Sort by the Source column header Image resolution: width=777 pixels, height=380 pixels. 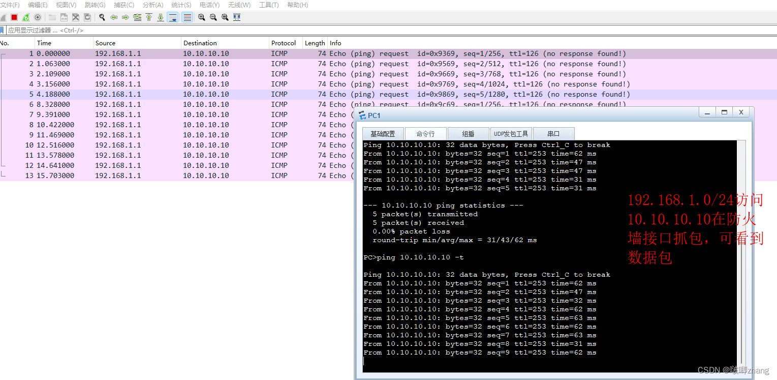(x=137, y=43)
